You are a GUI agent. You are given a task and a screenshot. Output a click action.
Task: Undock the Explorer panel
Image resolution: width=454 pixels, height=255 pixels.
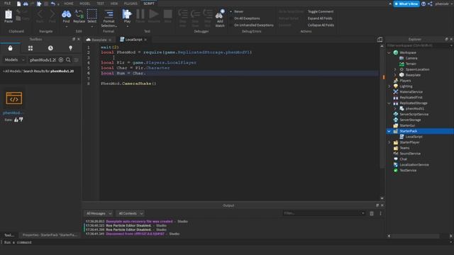pyautogui.click(x=446, y=39)
